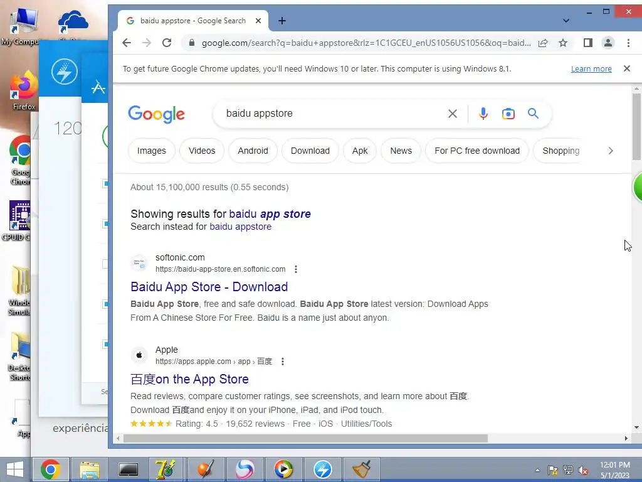Open the lightning bolt app on taskbar

coord(323,469)
